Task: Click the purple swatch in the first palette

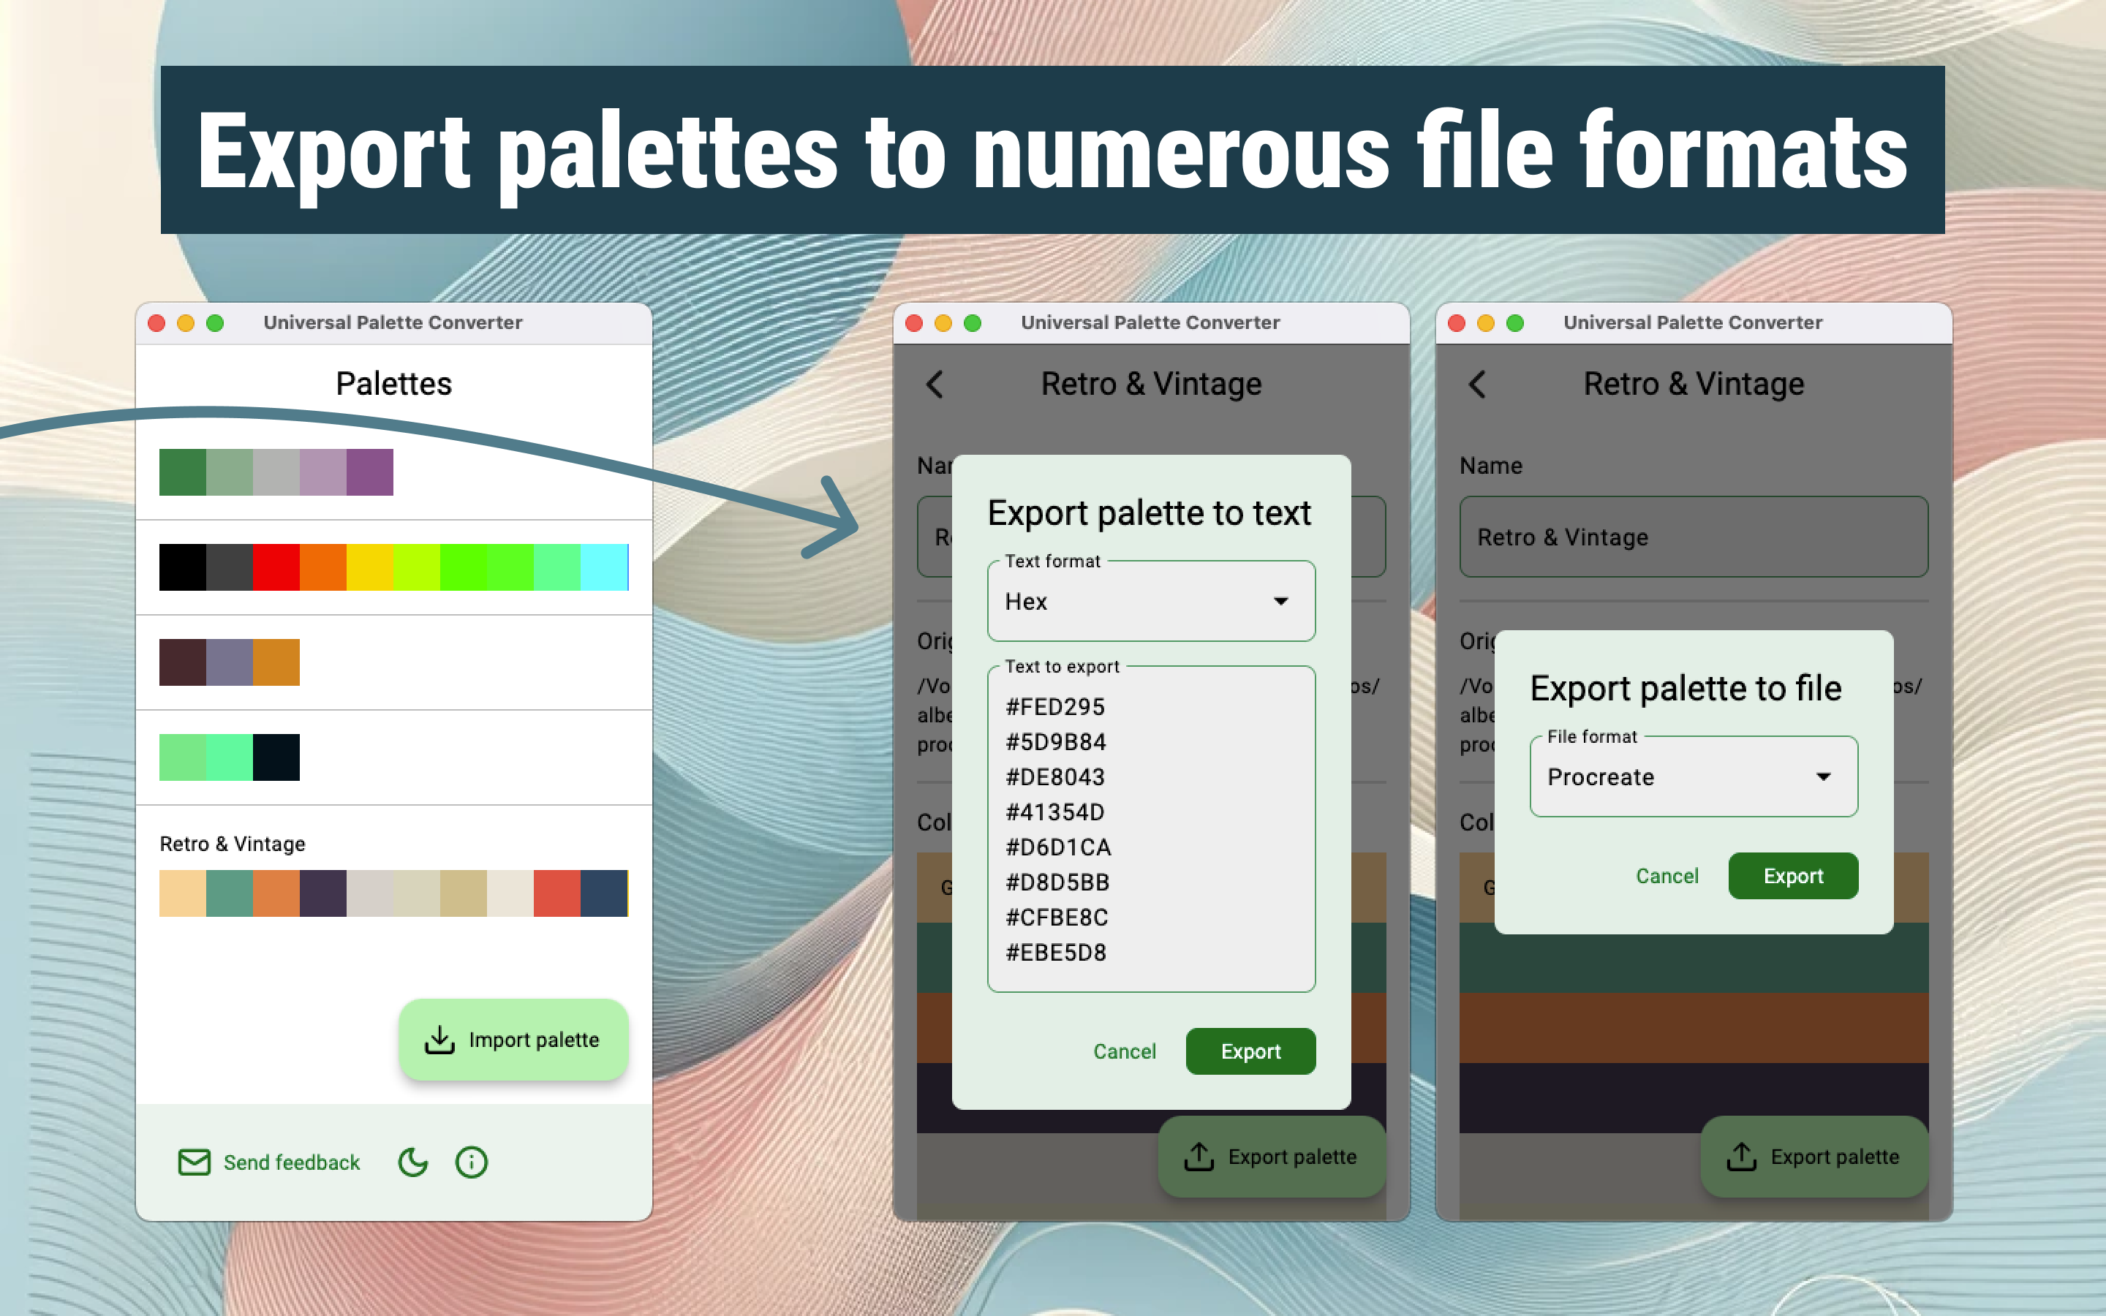Action: [370, 472]
